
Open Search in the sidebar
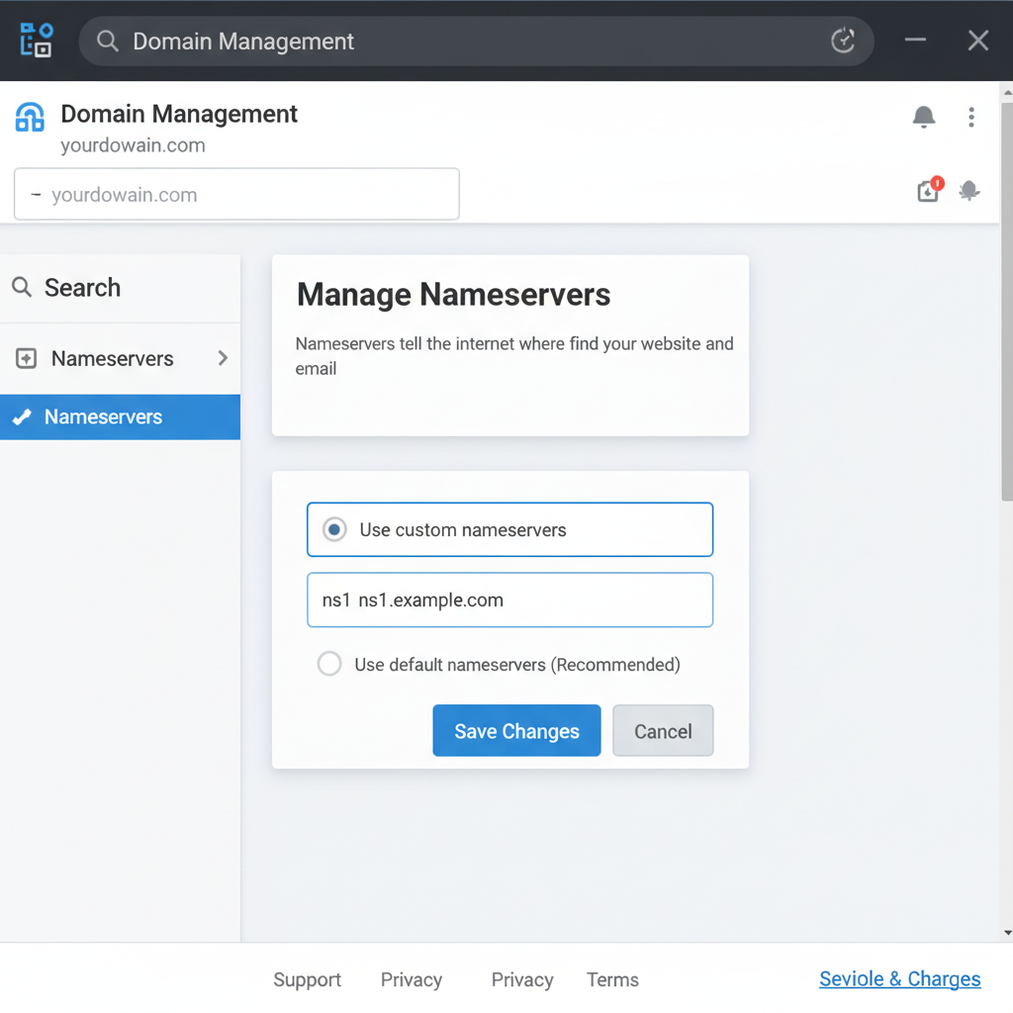120,288
